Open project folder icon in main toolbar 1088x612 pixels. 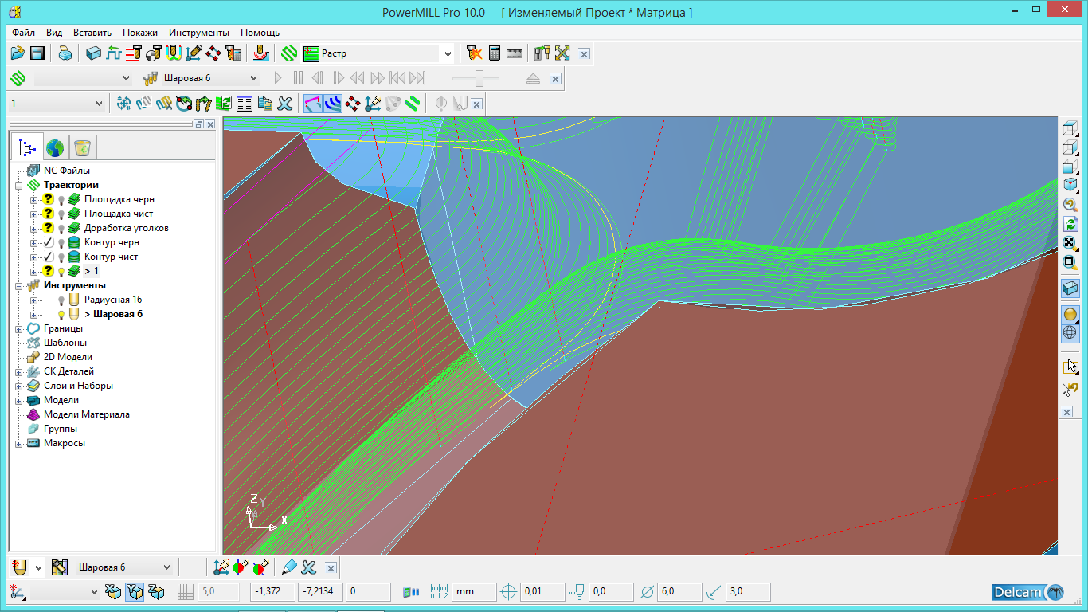[18, 53]
